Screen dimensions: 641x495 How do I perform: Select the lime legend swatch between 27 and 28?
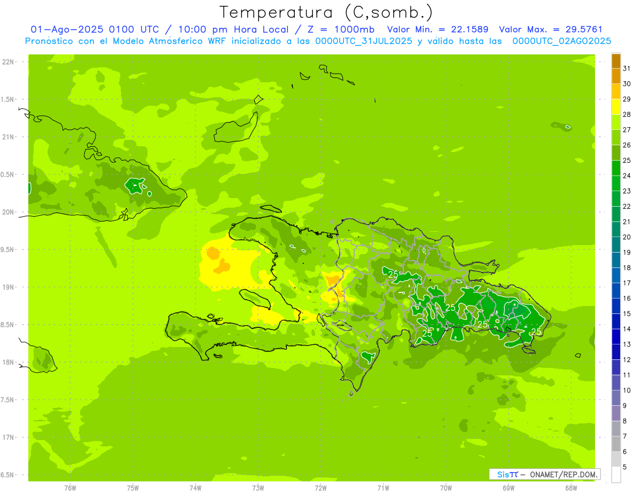point(616,122)
